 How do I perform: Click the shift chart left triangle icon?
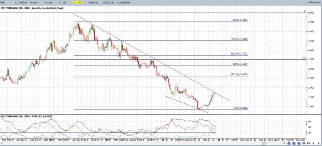(x=314, y=143)
